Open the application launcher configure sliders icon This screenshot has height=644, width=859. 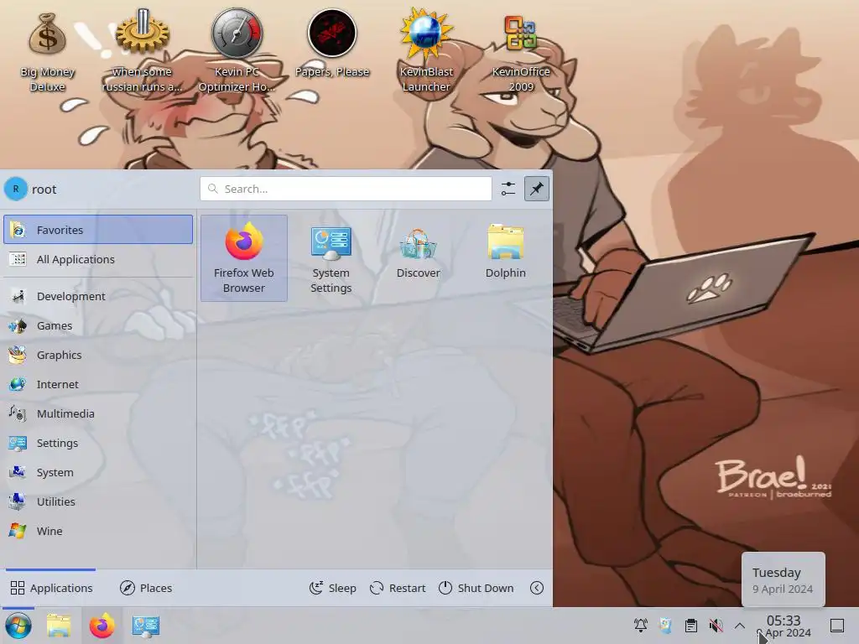pos(508,189)
